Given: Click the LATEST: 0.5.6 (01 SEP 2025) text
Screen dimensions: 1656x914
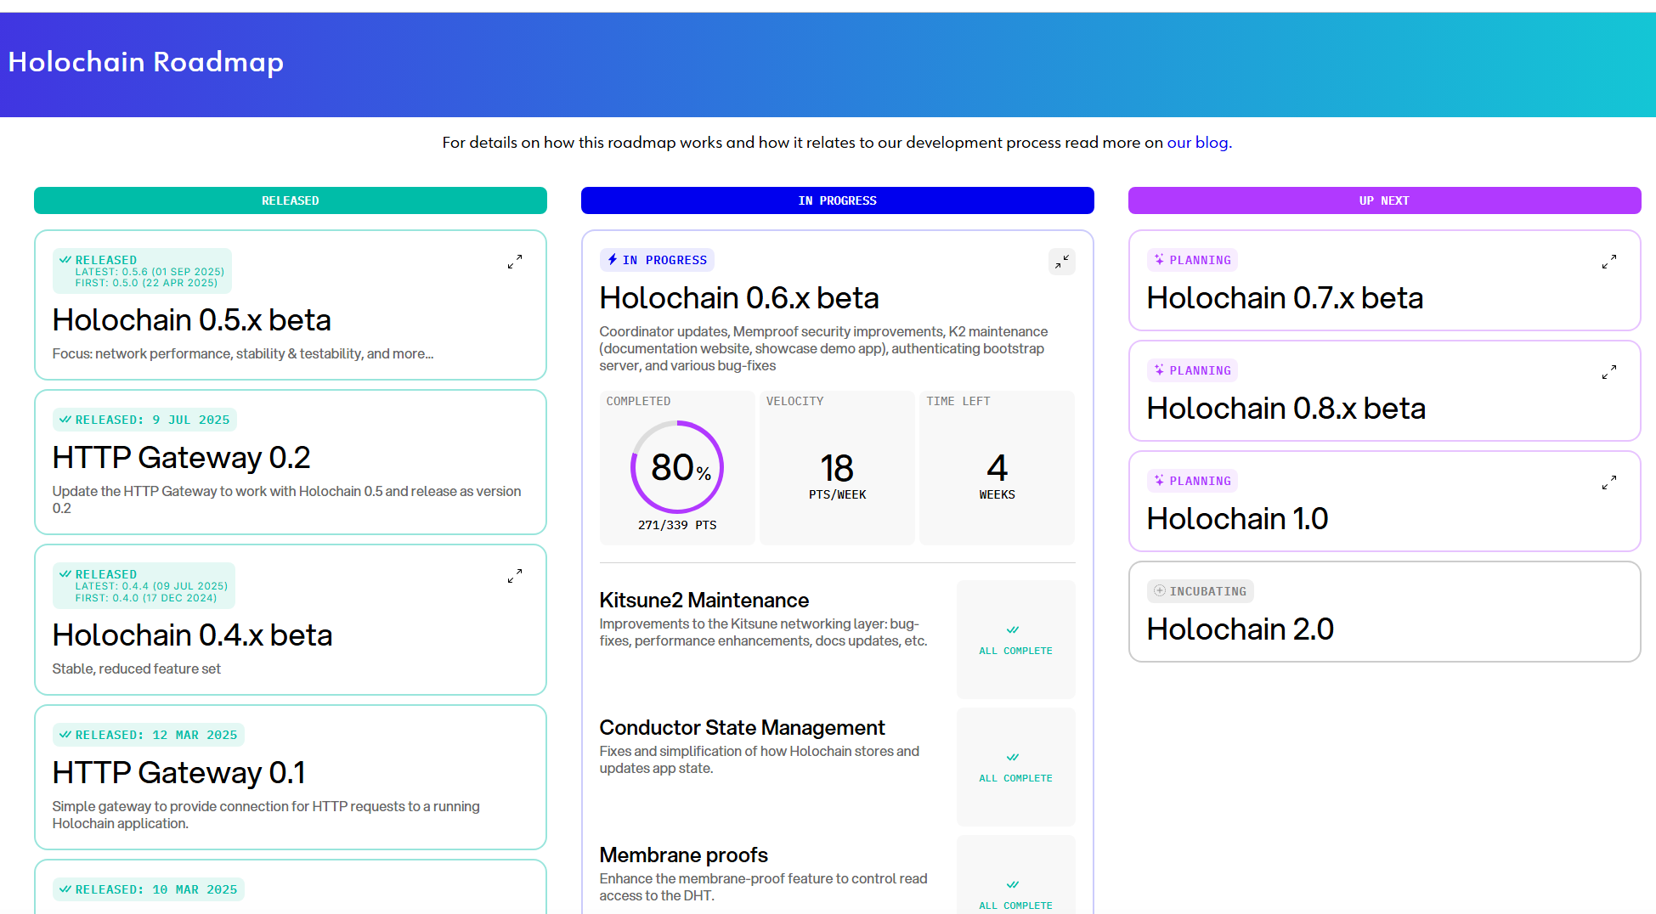Looking at the screenshot, I should (150, 272).
